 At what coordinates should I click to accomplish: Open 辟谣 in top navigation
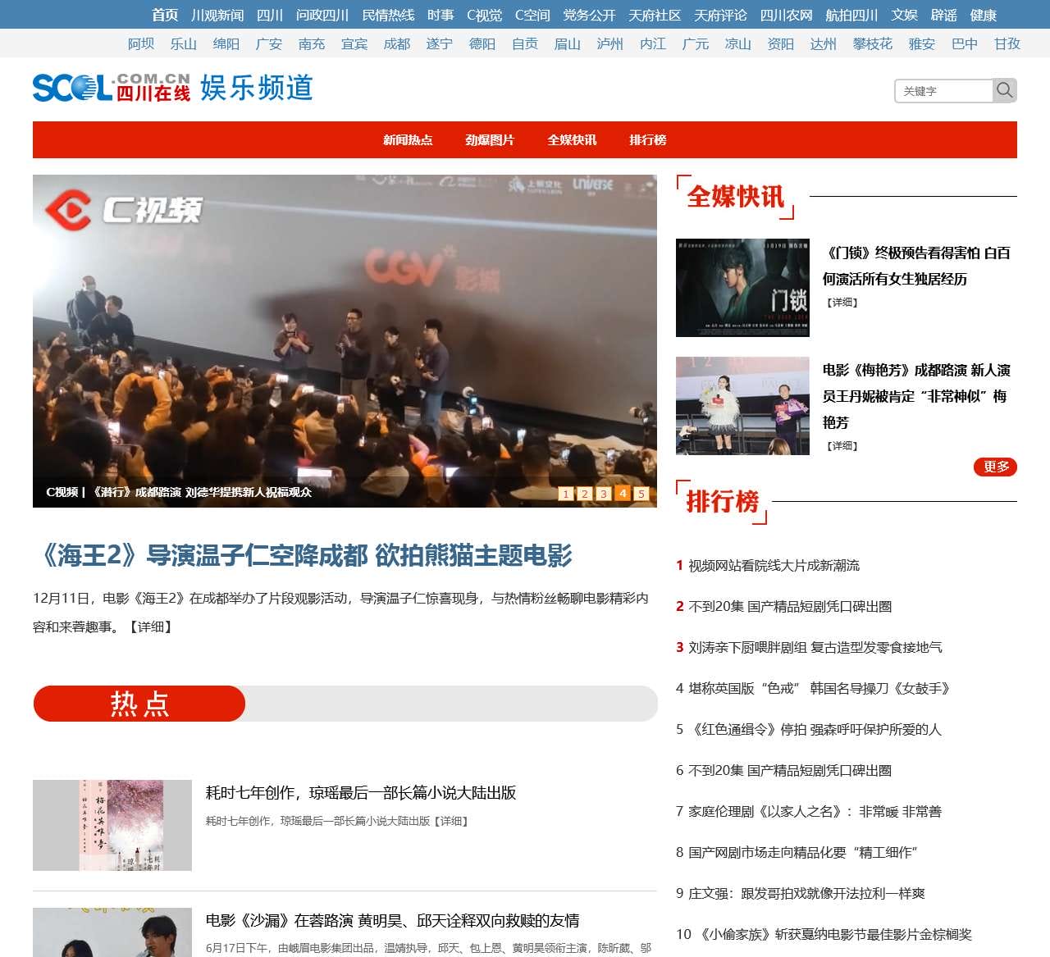[x=943, y=15]
